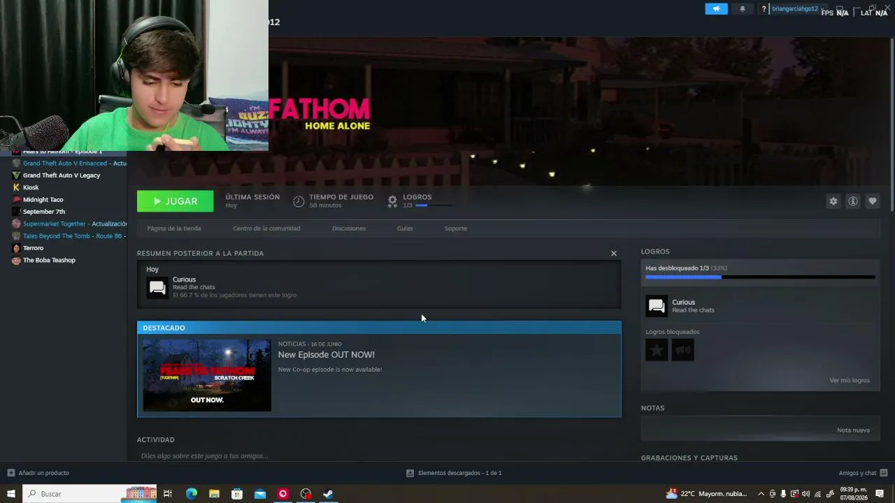The image size is (895, 503).
Task: Open briangarciahgo12 account dropdown
Action: click(798, 9)
